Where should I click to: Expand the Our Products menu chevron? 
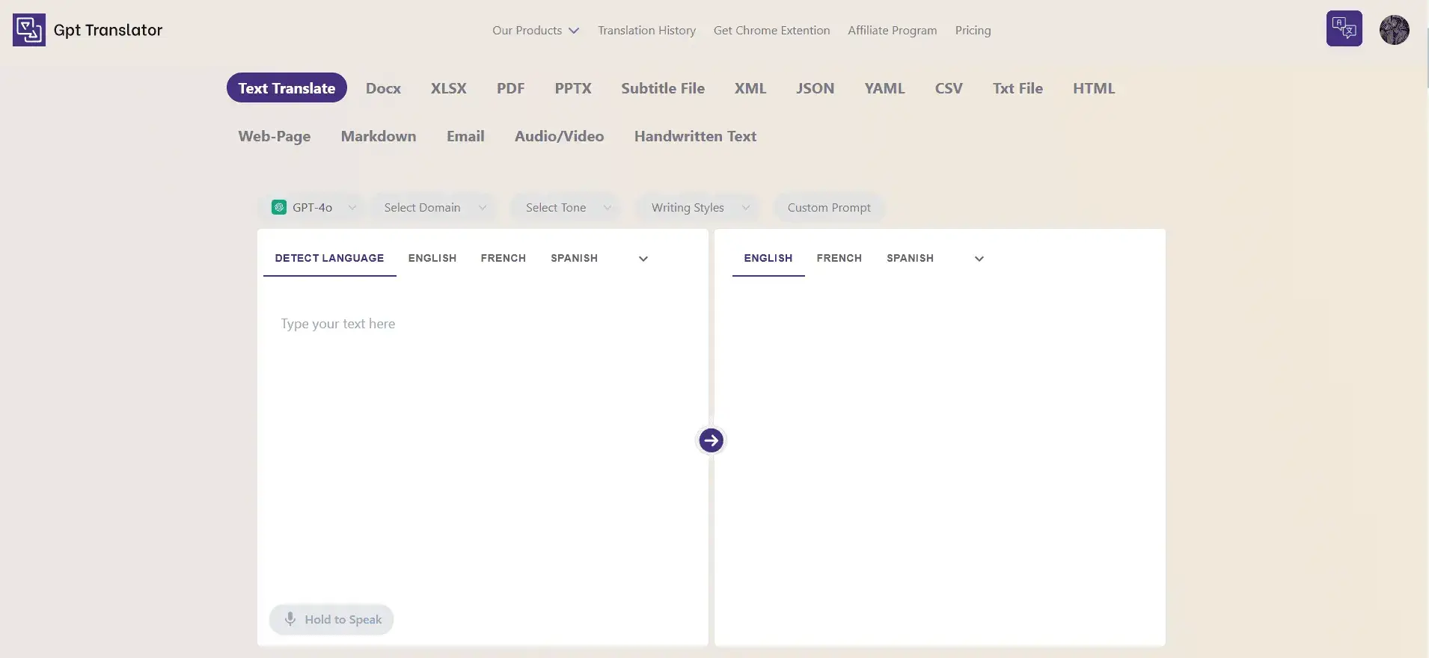click(x=574, y=31)
